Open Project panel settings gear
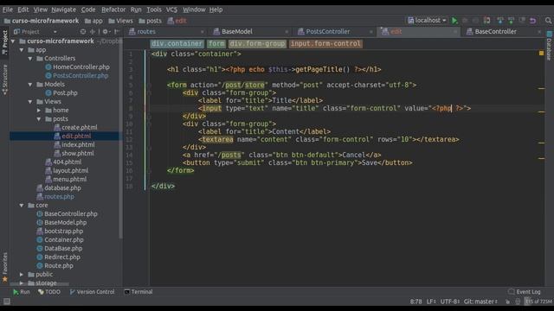This screenshot has width=554, height=311. [106, 31]
